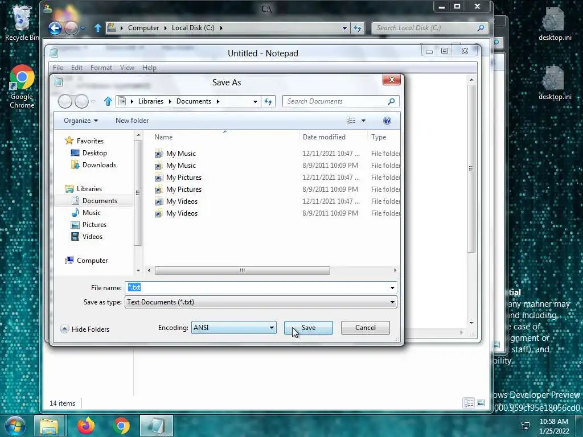
Task: Cancel the Save As dialog
Action: click(x=365, y=328)
